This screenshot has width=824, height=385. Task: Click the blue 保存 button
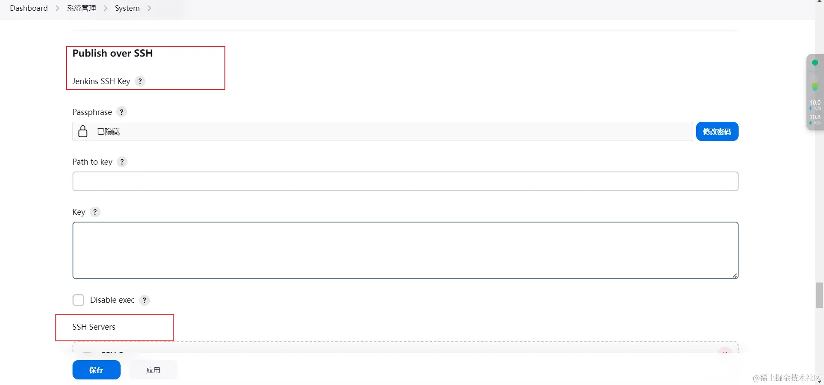[x=96, y=370]
